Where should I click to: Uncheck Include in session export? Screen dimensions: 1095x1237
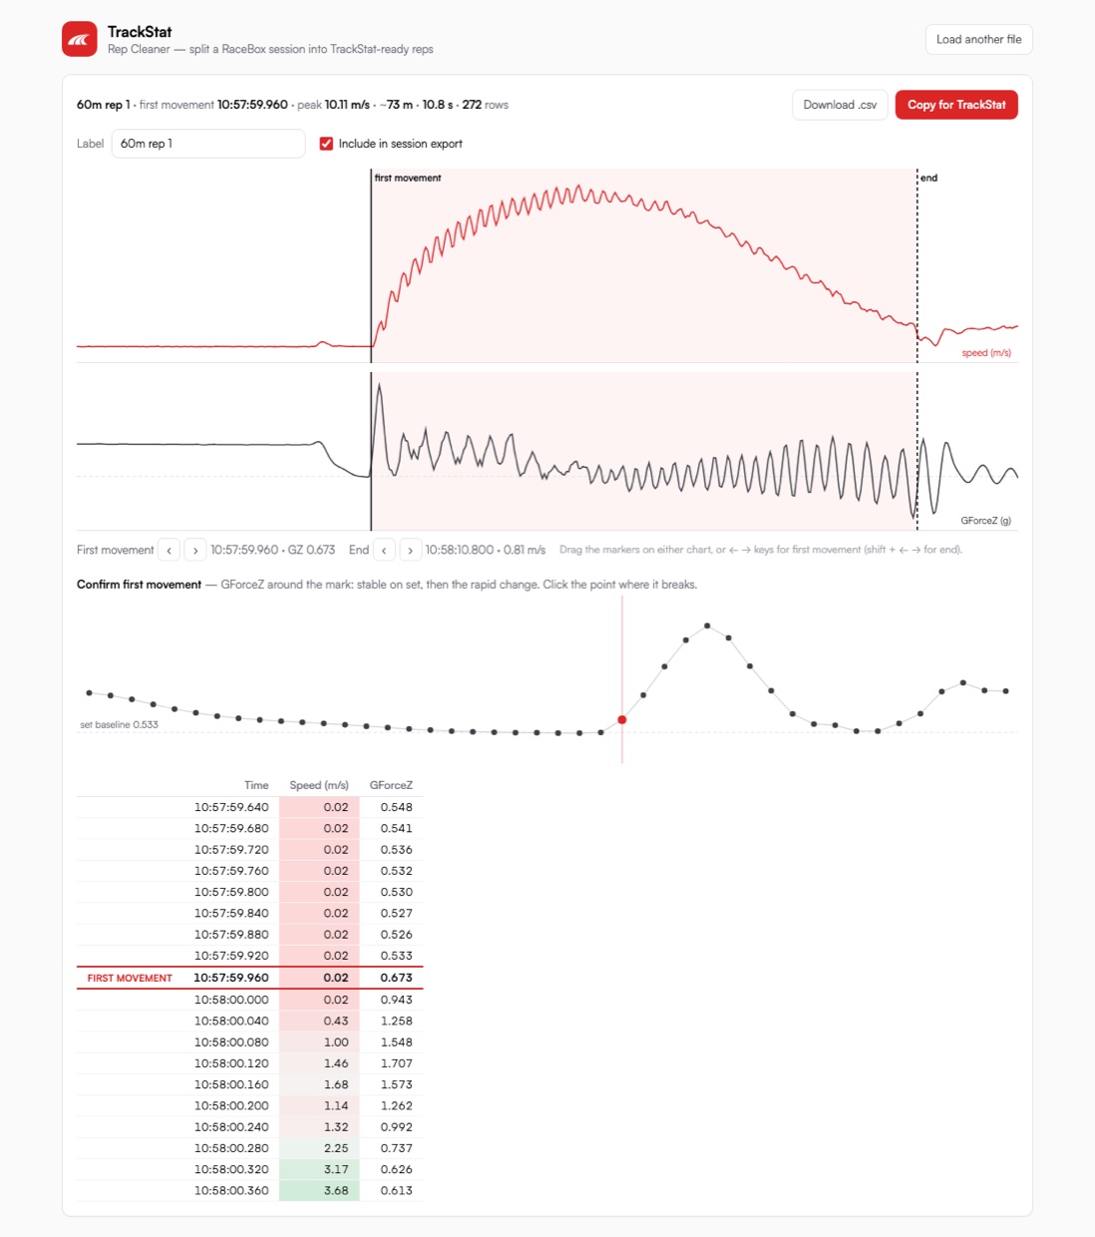[326, 144]
